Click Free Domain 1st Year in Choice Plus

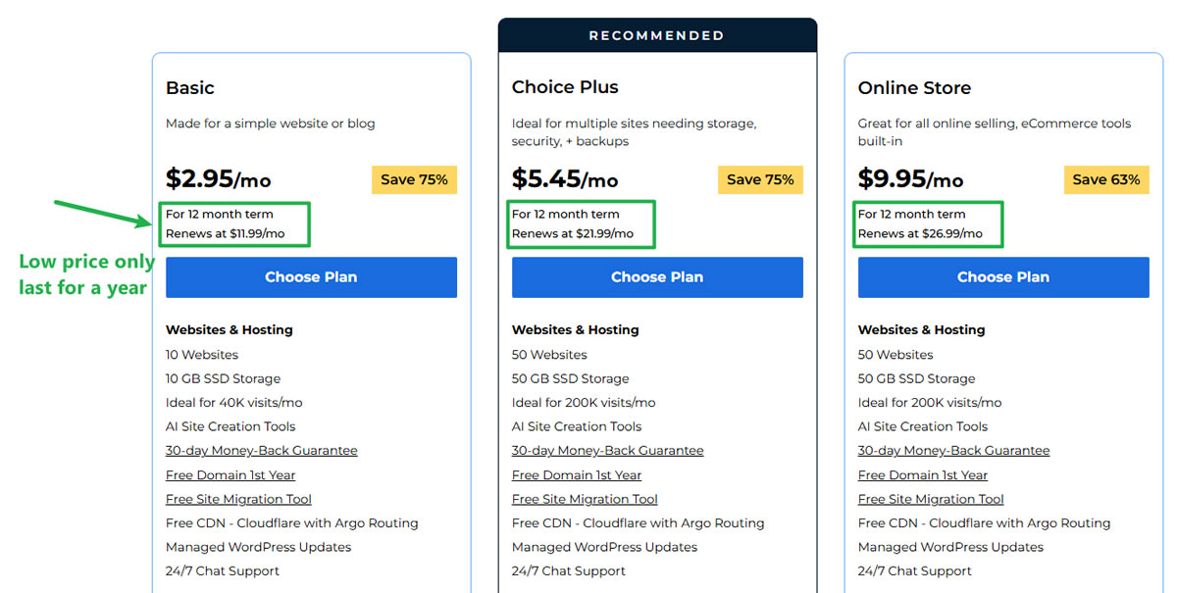pyautogui.click(x=577, y=475)
